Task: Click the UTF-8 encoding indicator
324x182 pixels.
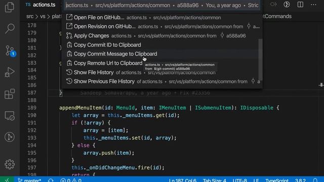Action: point(239,180)
